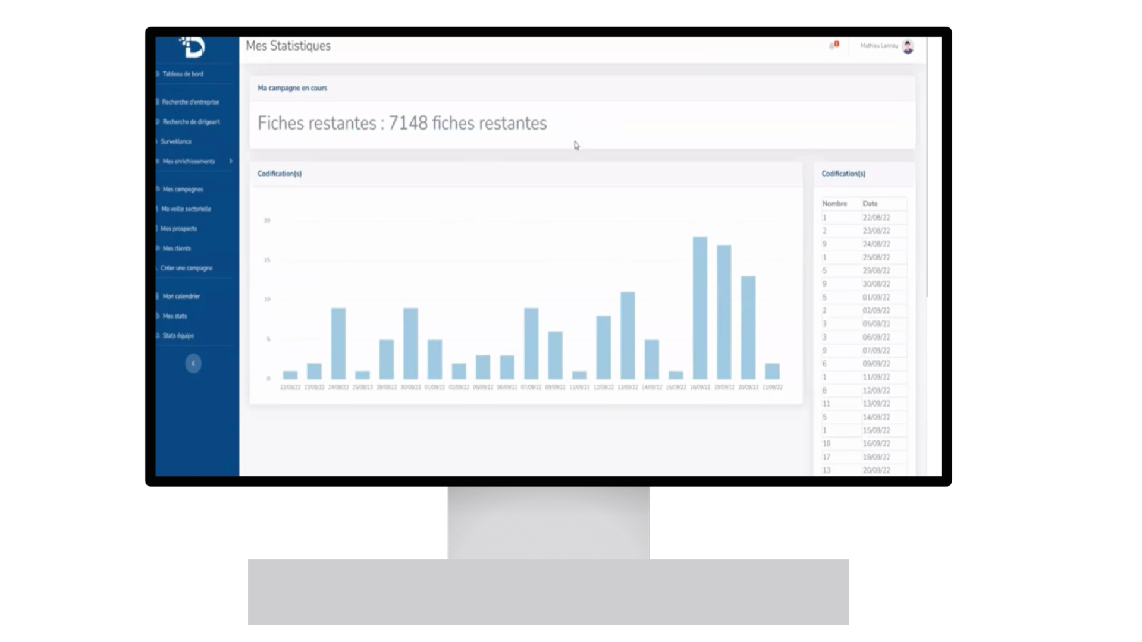Click the Date column header

pos(870,203)
